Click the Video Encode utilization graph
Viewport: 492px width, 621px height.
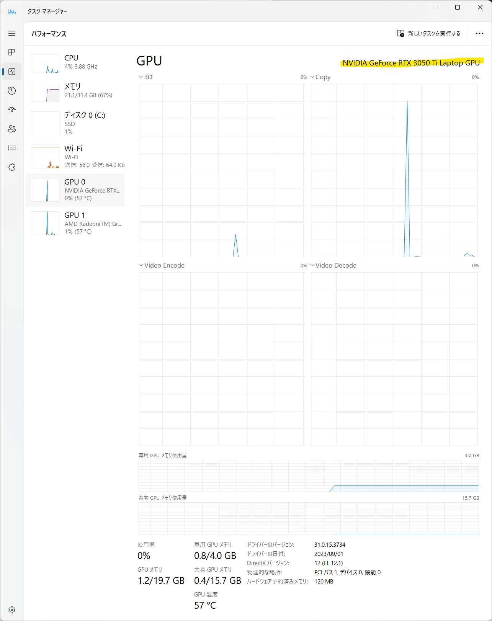click(223, 359)
